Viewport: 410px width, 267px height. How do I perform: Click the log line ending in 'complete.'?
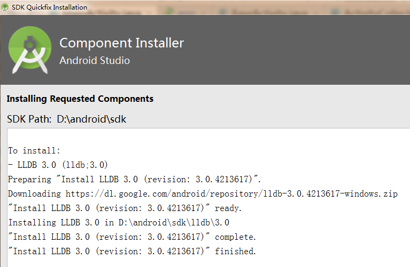tap(132, 237)
